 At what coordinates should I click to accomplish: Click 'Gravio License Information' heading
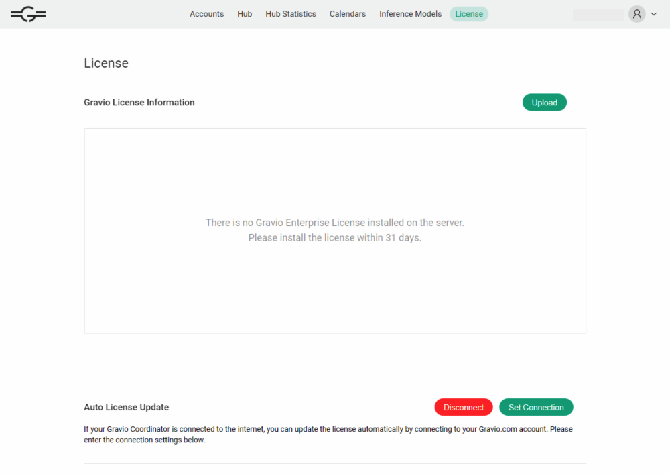tap(139, 102)
